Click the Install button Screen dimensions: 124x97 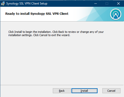85,91
